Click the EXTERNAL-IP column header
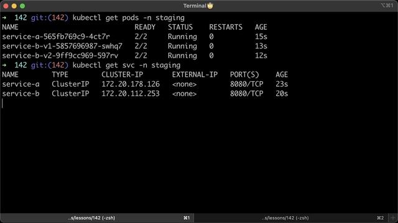Image resolution: width=398 pixels, height=223 pixels. (195, 74)
